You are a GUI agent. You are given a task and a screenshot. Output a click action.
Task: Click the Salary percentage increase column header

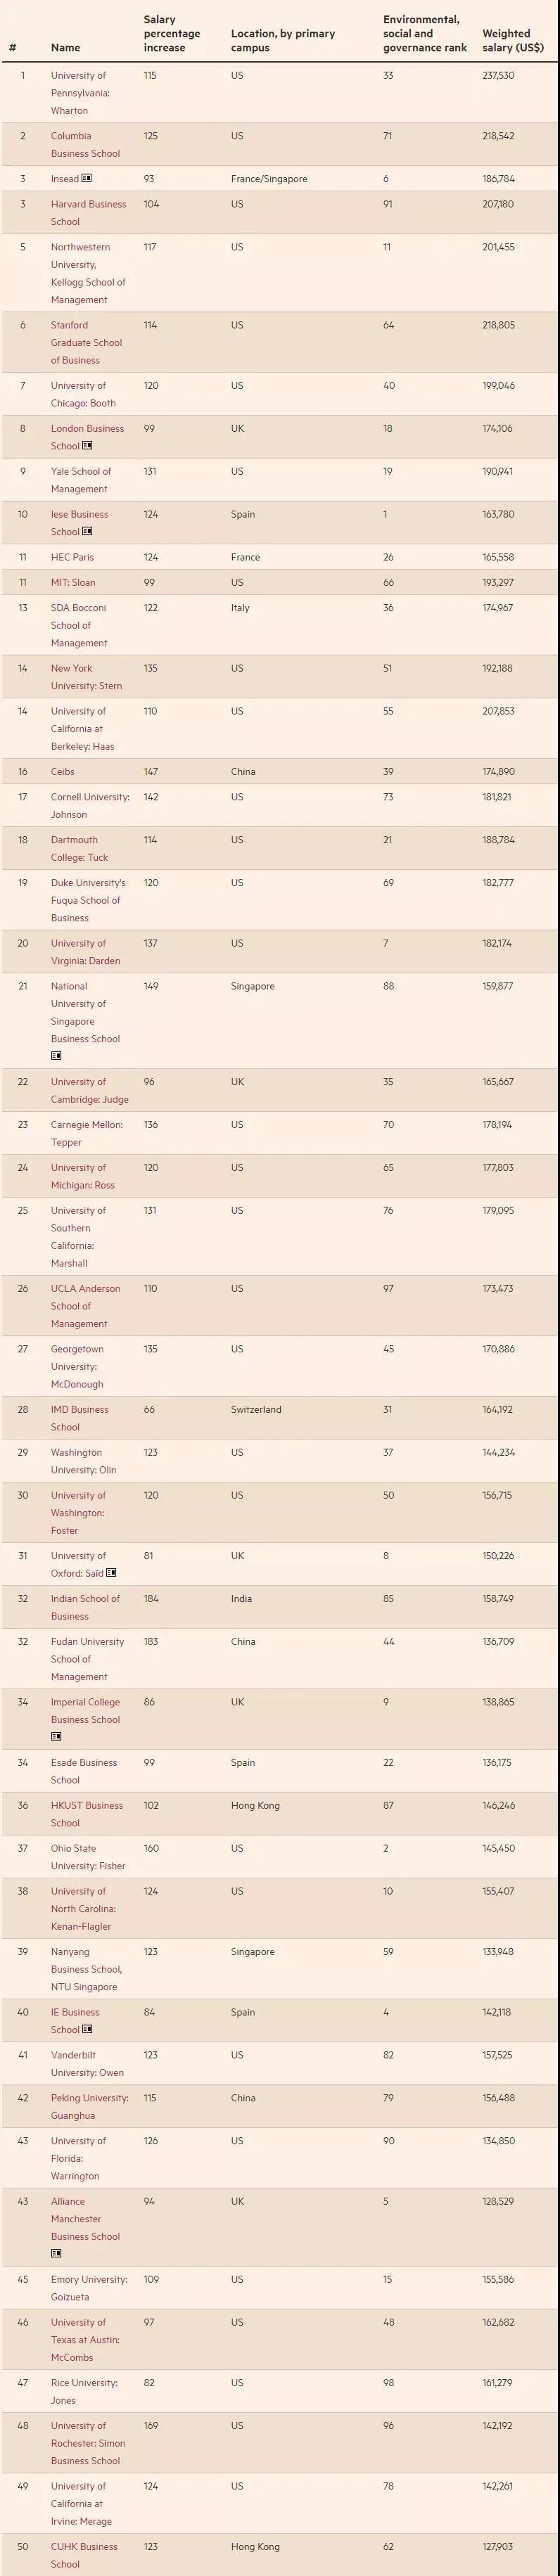[171, 34]
